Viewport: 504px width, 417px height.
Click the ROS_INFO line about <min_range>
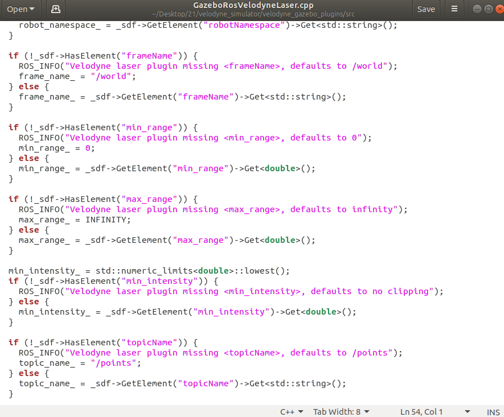pyautogui.click(x=195, y=138)
